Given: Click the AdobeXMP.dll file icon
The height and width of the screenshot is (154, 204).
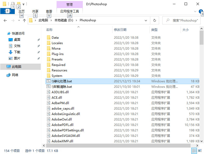Looking at the screenshot, I should (49, 141).
